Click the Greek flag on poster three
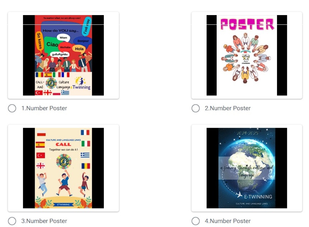Screen dimensions: 309x227 tap(85, 155)
